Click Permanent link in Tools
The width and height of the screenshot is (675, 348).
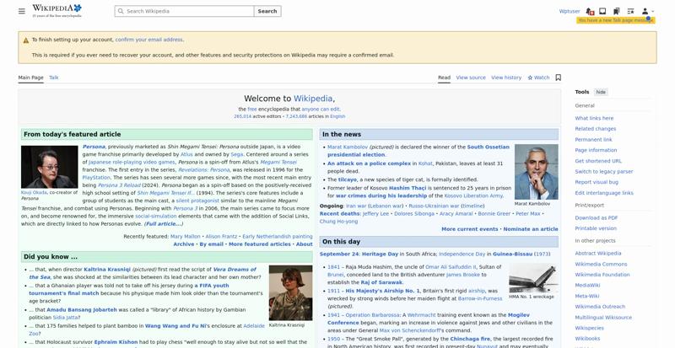click(593, 139)
